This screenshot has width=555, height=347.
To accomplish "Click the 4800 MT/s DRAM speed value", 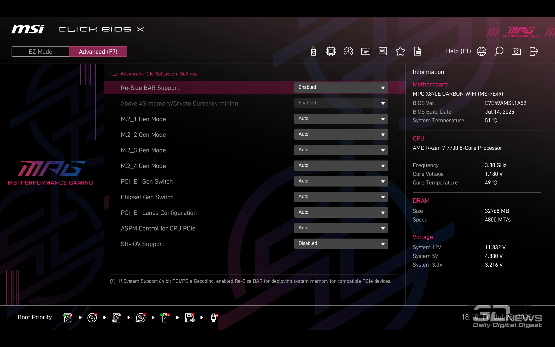I will coord(497,220).
